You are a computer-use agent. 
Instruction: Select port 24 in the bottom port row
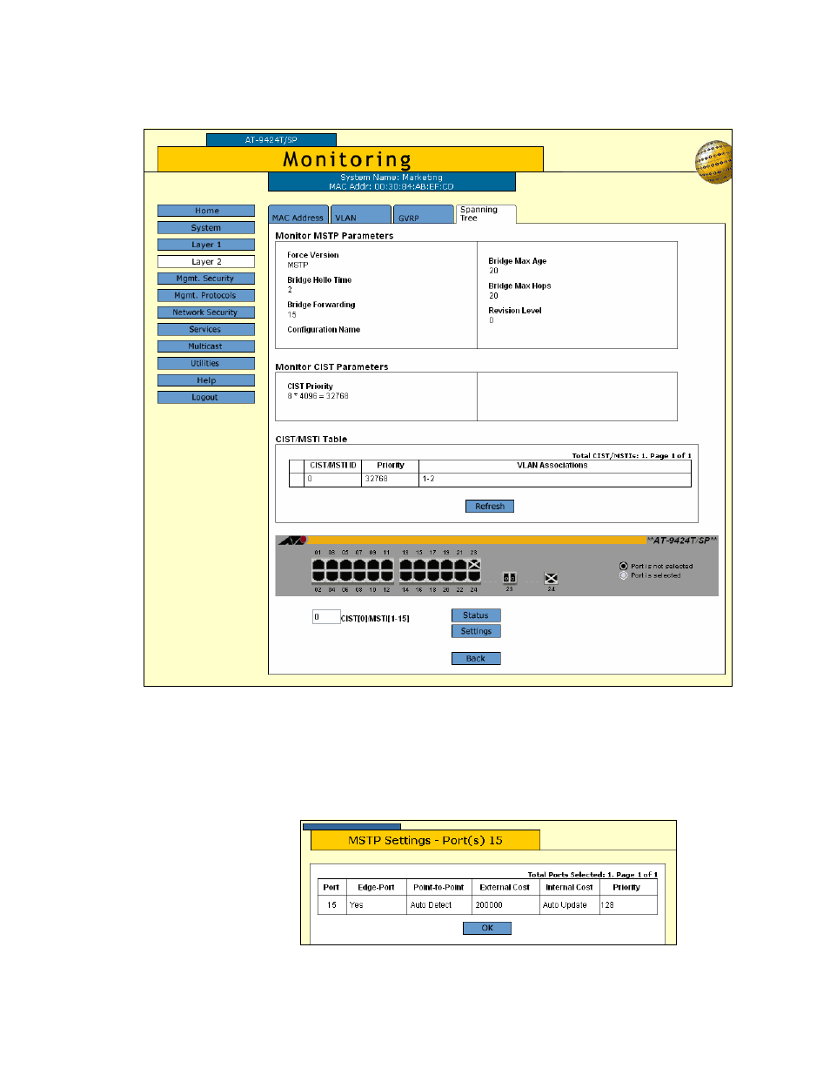[474, 576]
